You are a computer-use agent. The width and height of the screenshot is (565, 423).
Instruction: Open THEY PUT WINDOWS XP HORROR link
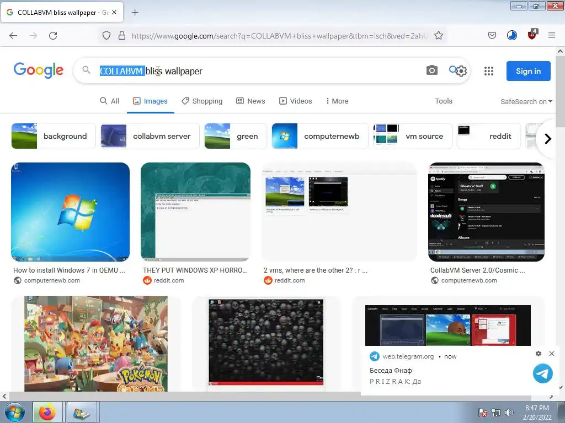coord(195,270)
